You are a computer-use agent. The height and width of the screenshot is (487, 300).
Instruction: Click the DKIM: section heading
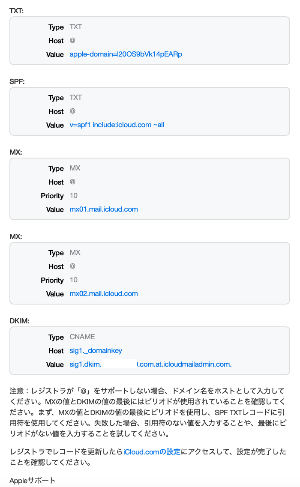pos(19,321)
